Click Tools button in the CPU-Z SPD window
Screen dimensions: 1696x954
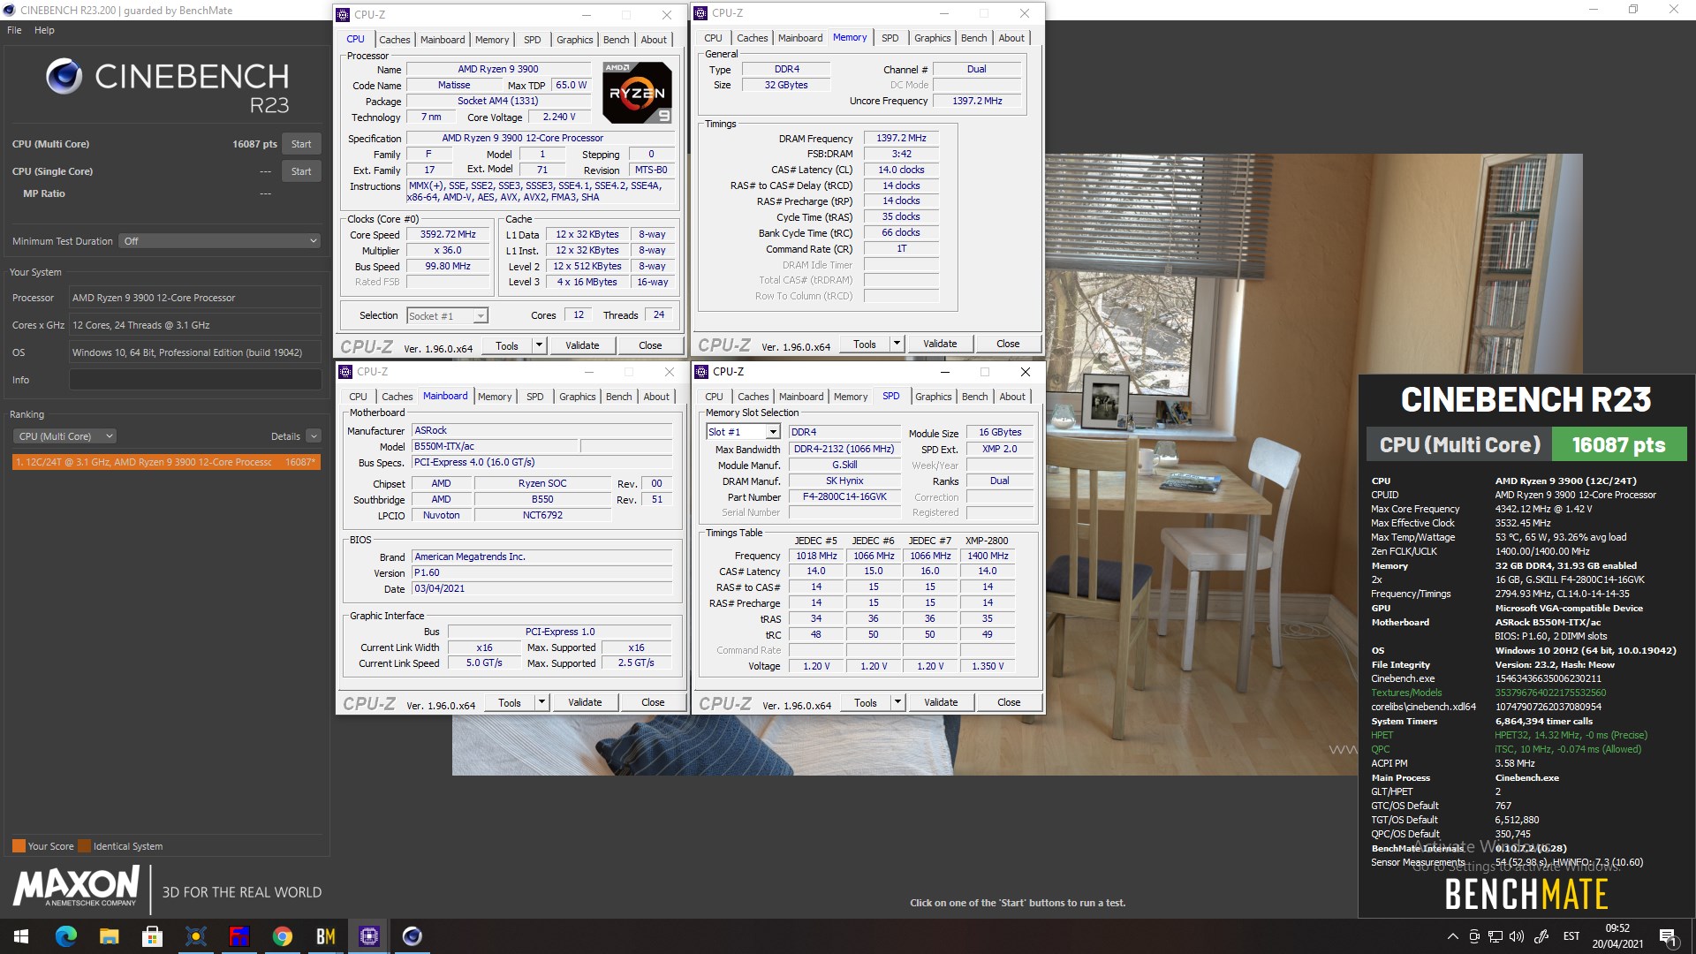866,702
